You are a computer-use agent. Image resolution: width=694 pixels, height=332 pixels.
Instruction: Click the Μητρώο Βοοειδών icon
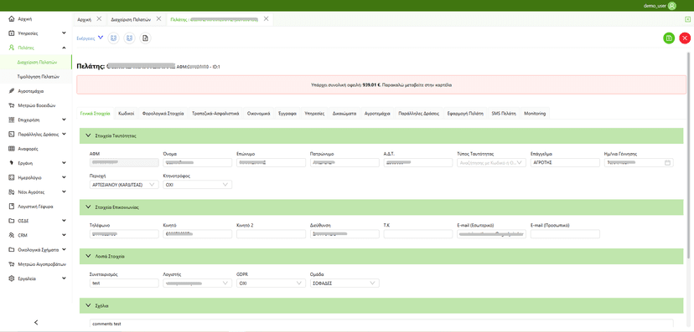(12, 105)
